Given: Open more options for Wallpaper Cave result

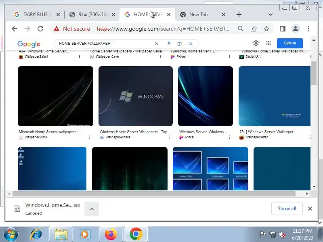Looking at the screenshot, I should pyautogui.click(x=160, y=56).
